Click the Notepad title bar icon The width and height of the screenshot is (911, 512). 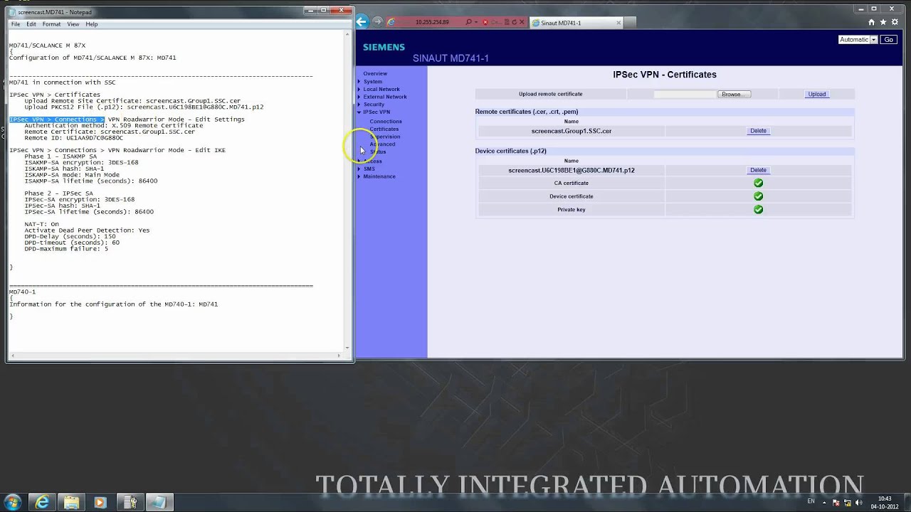pyautogui.click(x=13, y=12)
